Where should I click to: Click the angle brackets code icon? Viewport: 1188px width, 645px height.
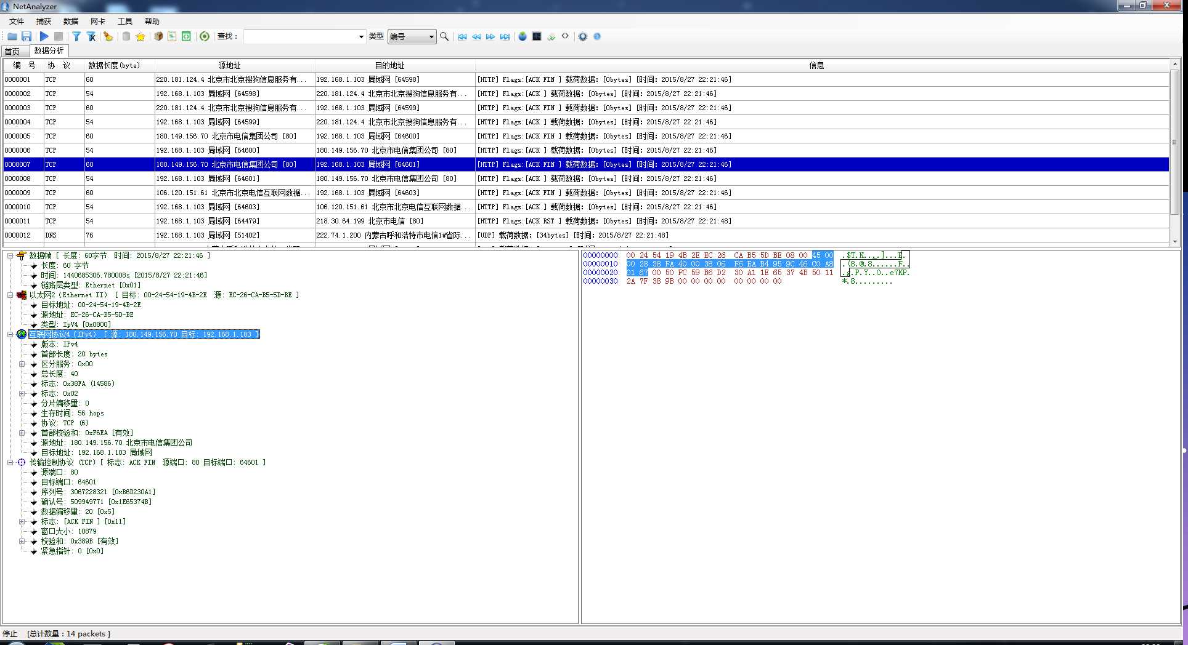click(565, 36)
